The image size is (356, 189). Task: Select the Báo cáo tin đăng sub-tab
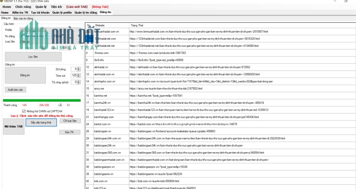pos(23,18)
